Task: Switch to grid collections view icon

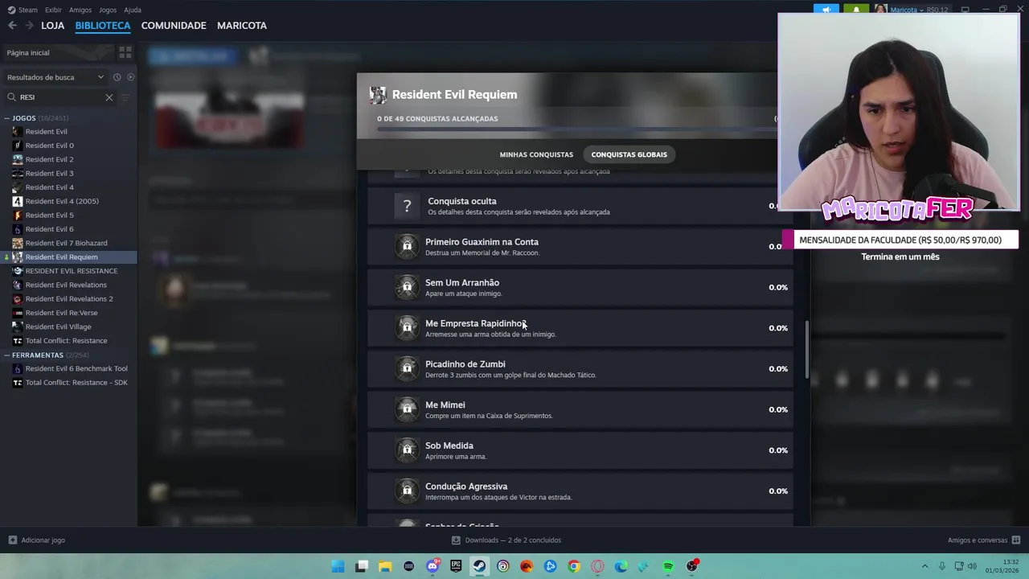Action: coord(125,53)
